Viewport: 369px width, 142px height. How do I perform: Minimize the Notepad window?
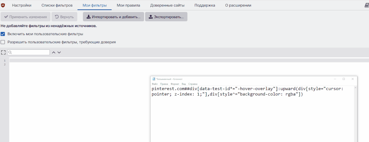[x=335, y=79]
